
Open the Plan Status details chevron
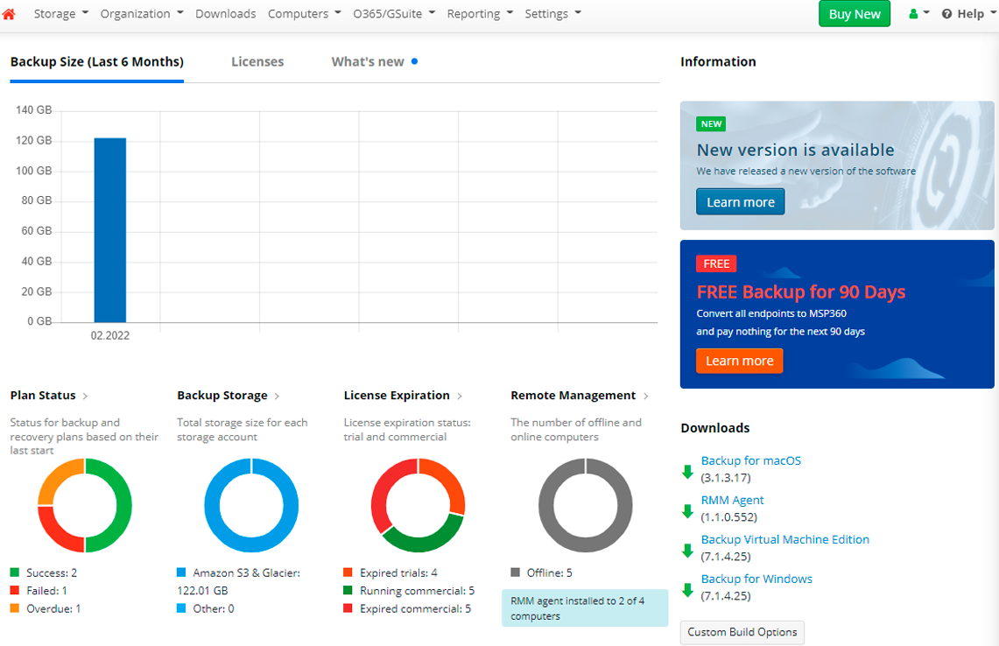tap(85, 397)
